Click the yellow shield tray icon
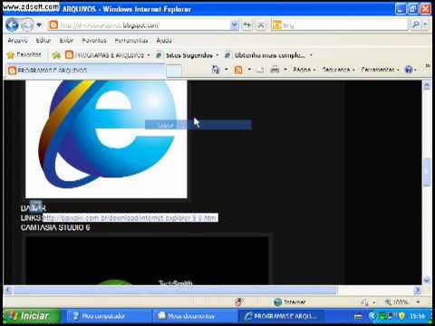 [401, 316]
